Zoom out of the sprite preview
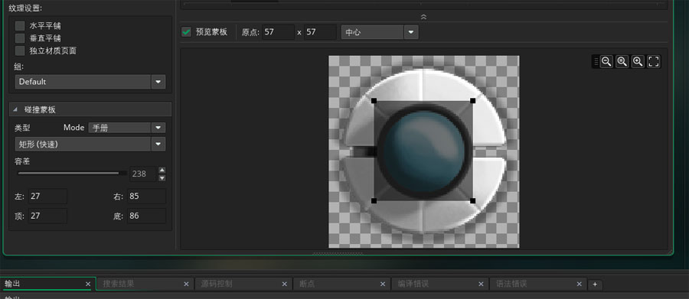Viewport: 689px width, 299px height. point(606,61)
